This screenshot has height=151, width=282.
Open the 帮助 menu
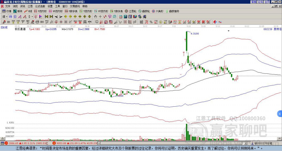(85, 6)
